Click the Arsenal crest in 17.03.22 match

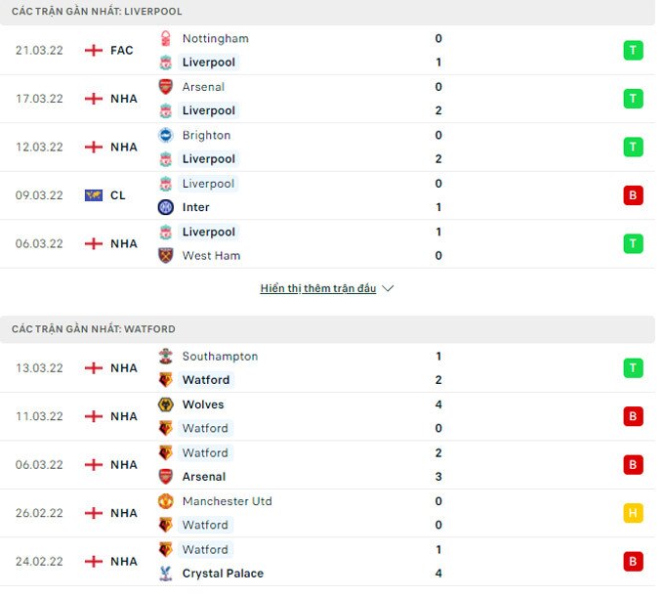[x=166, y=87]
